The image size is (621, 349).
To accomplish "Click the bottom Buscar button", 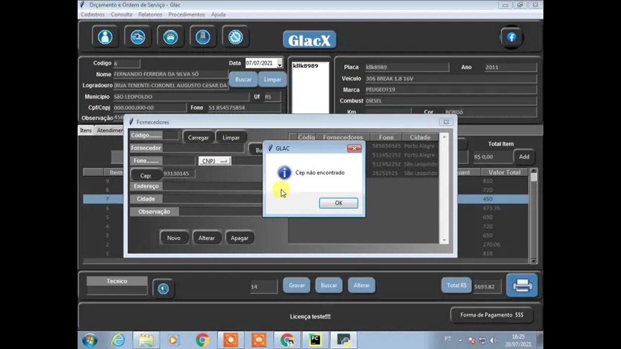I will [329, 286].
